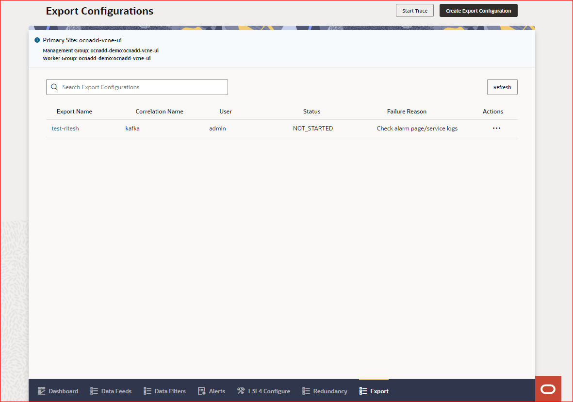Select the L3L4 Configure wrench icon

(x=240, y=391)
